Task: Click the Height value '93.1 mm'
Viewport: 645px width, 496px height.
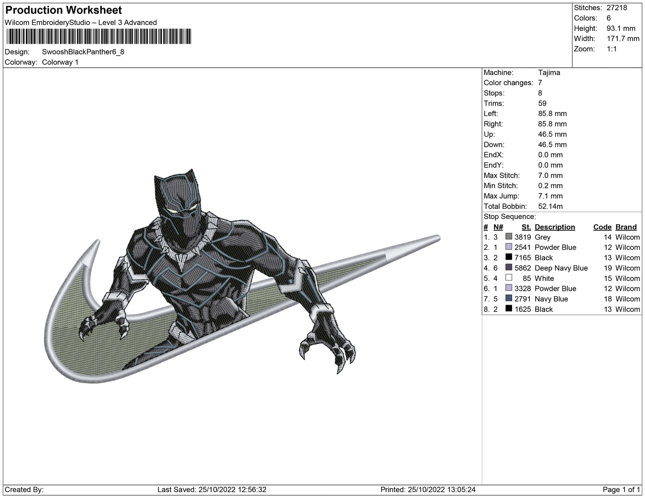Action: (x=621, y=28)
